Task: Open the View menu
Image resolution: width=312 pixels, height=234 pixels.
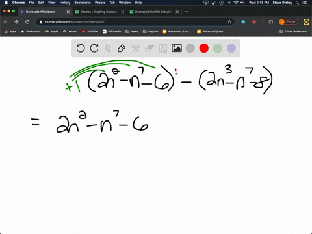Action: pyautogui.click(x=51, y=3)
